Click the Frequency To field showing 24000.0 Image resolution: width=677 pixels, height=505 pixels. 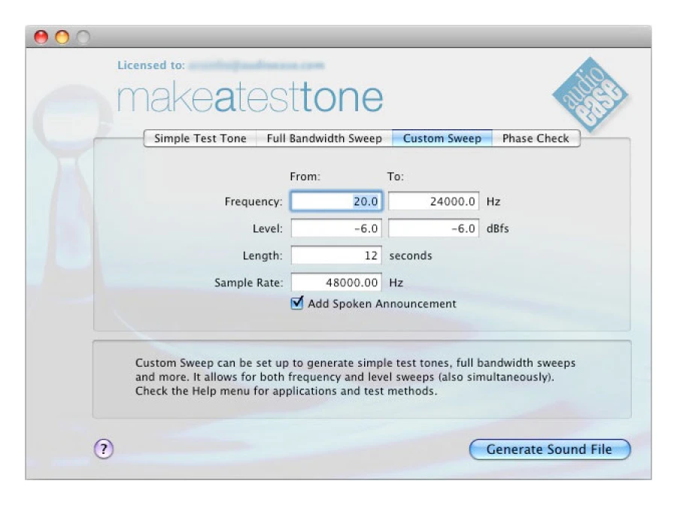click(433, 201)
